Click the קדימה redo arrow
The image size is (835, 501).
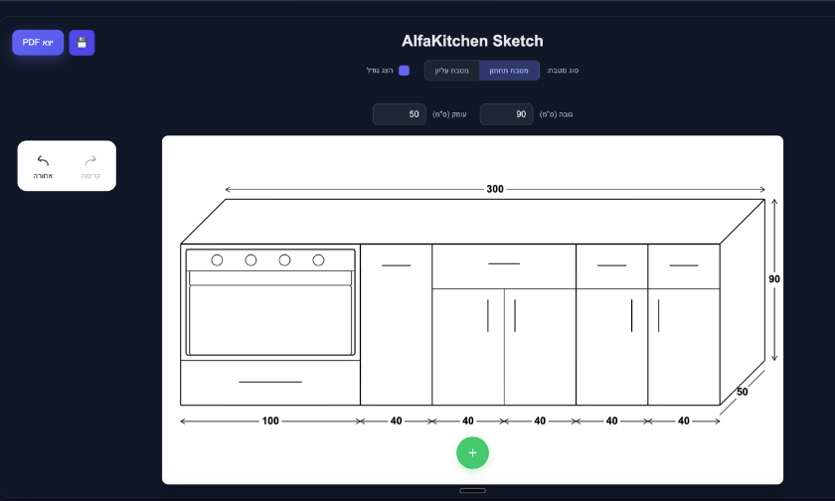[90, 165]
